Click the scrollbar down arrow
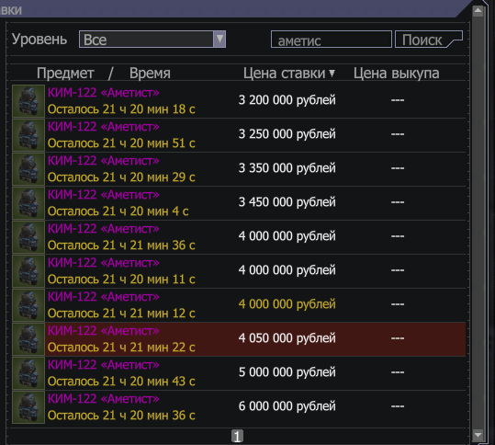 point(478,435)
